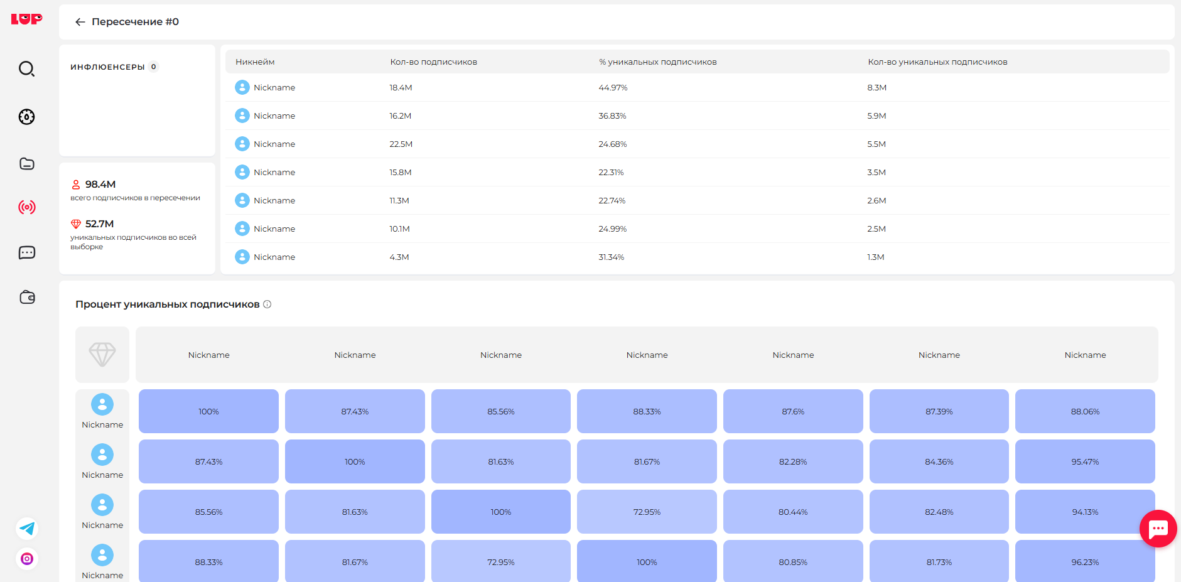Open the search icon in the sidebar
1181x582 pixels.
[x=26, y=68]
